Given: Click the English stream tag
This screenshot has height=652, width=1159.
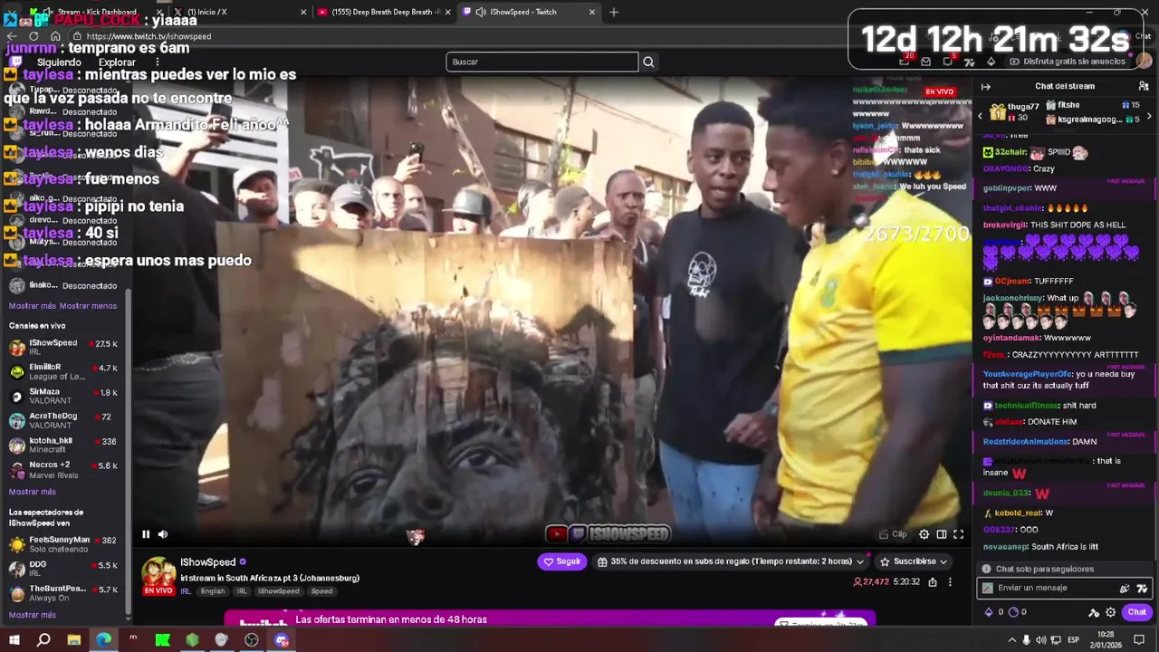Looking at the screenshot, I should point(213,591).
